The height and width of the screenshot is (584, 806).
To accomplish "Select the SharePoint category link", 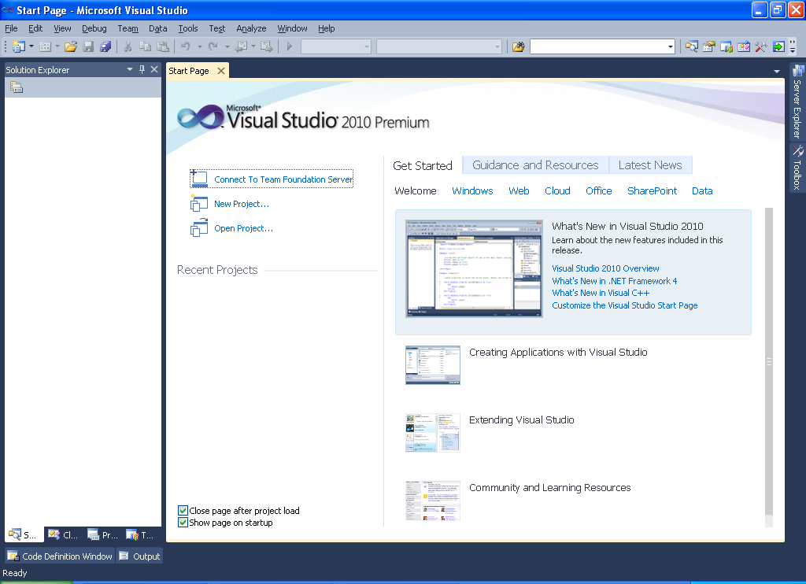I will (x=652, y=190).
